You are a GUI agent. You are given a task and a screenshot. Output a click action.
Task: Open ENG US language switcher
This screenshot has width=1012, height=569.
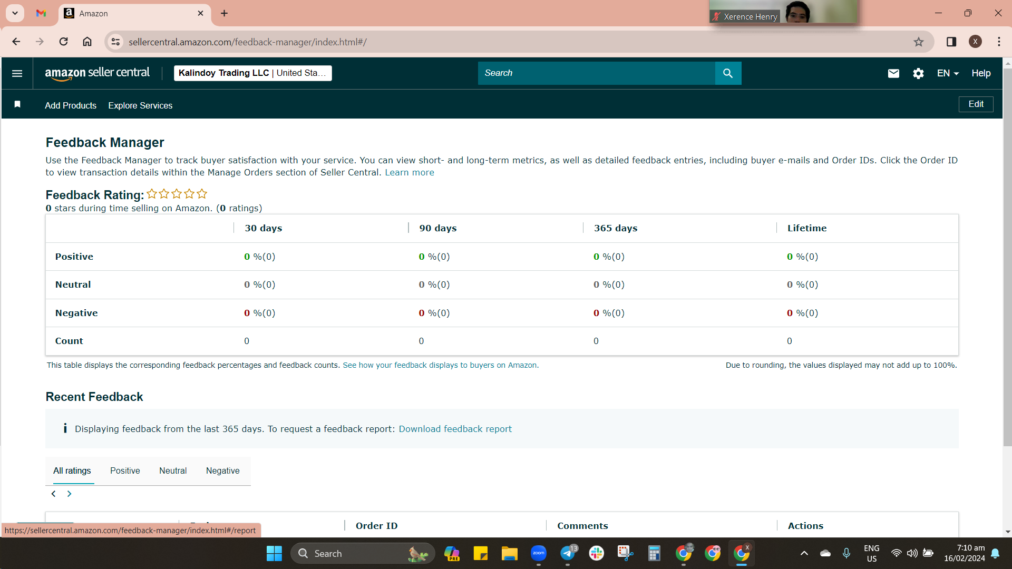(x=872, y=553)
